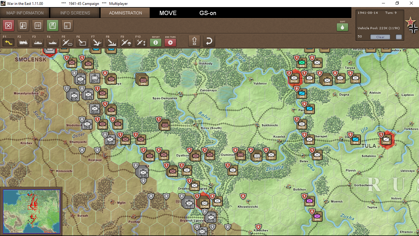The image size is (419, 236).
Task: Select the HQ unit labeled 3=6
Action: point(257,155)
